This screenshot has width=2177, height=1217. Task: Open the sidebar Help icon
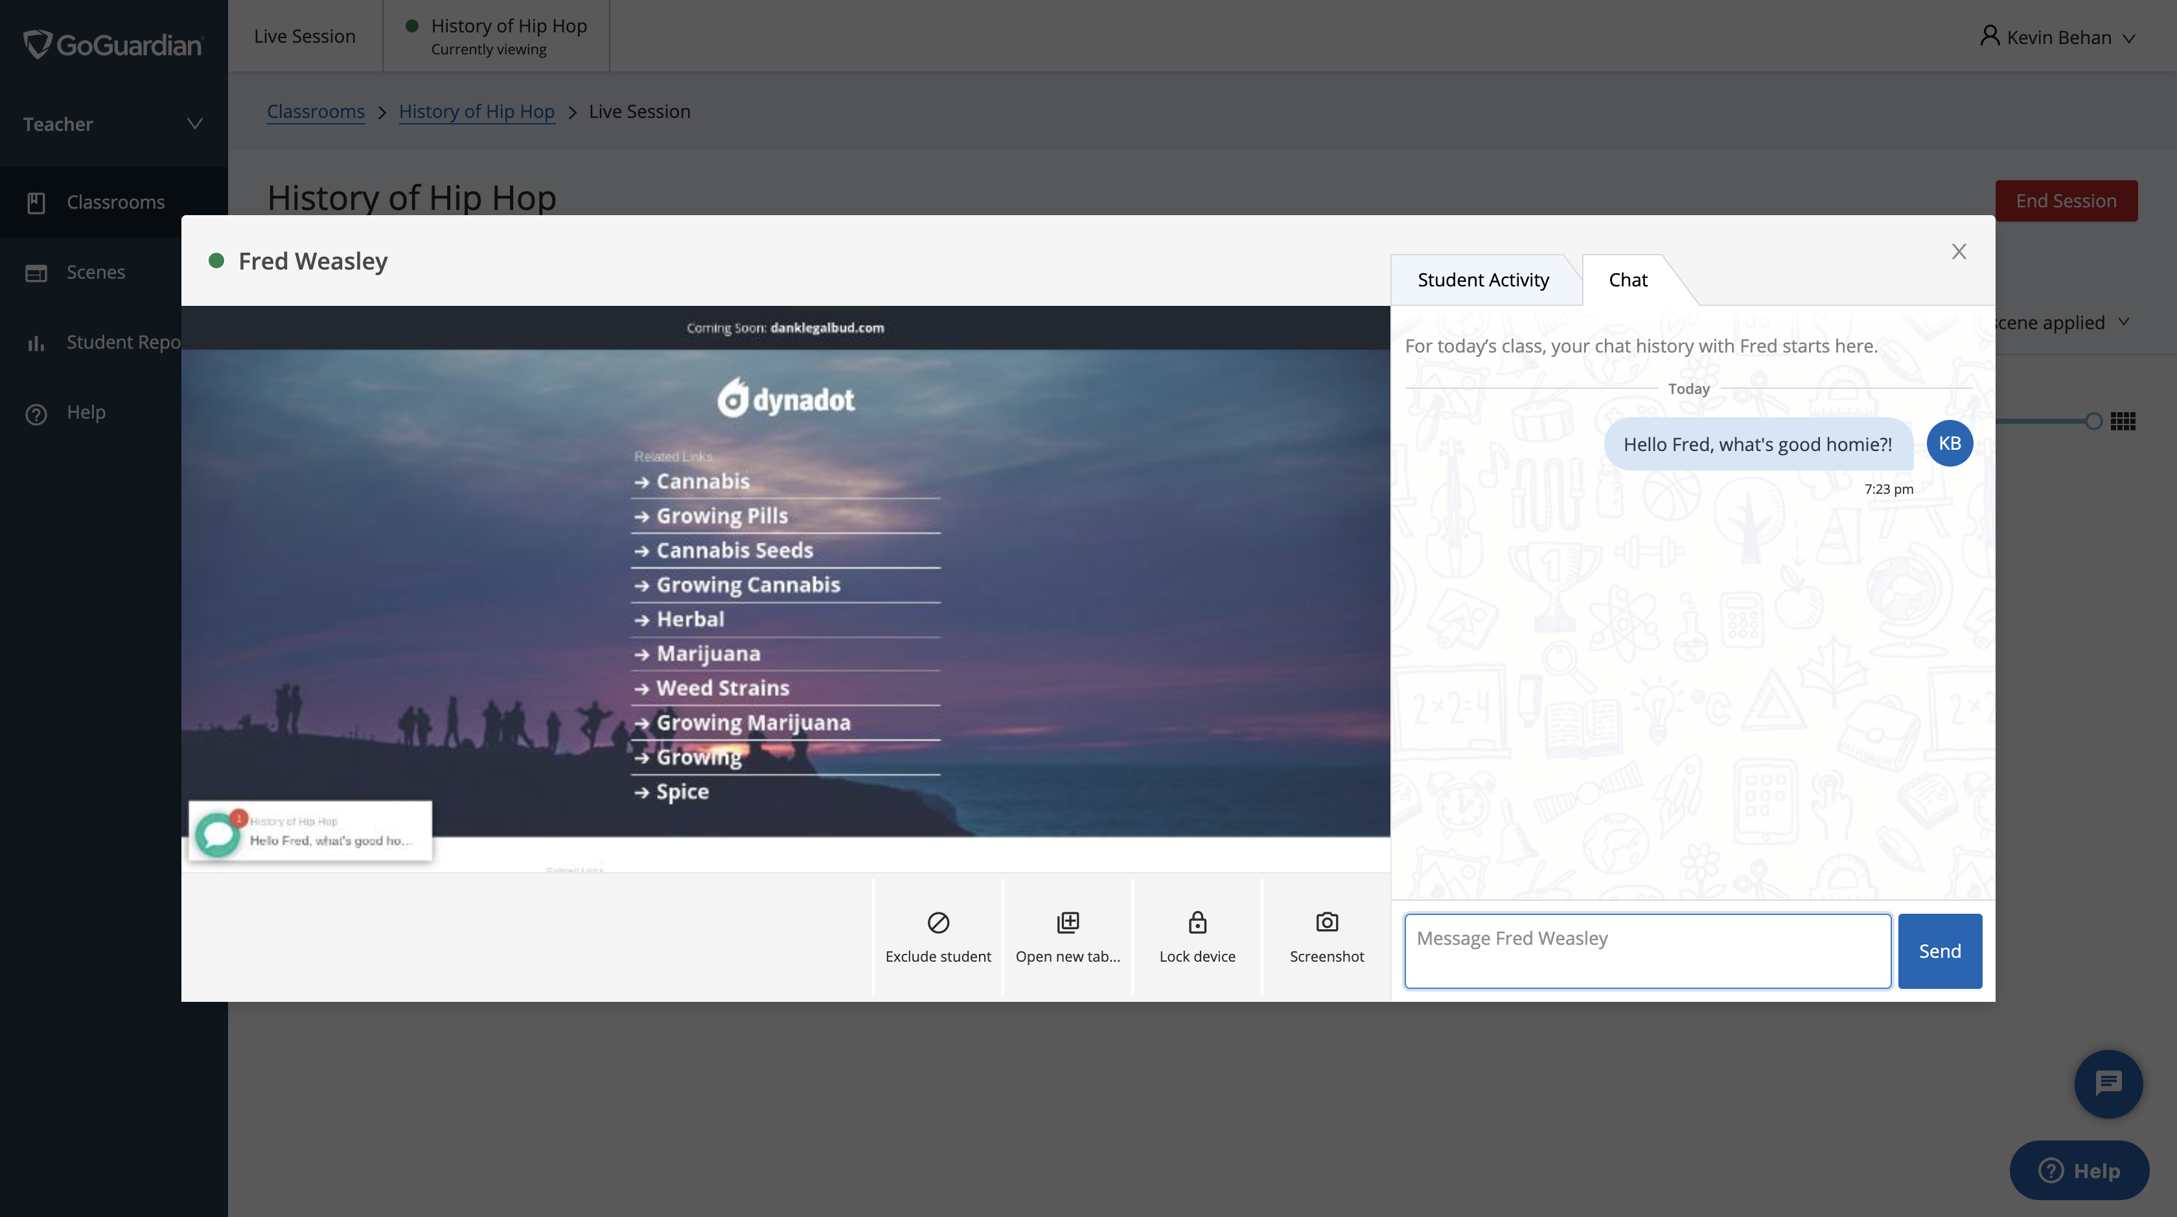pyautogui.click(x=36, y=413)
